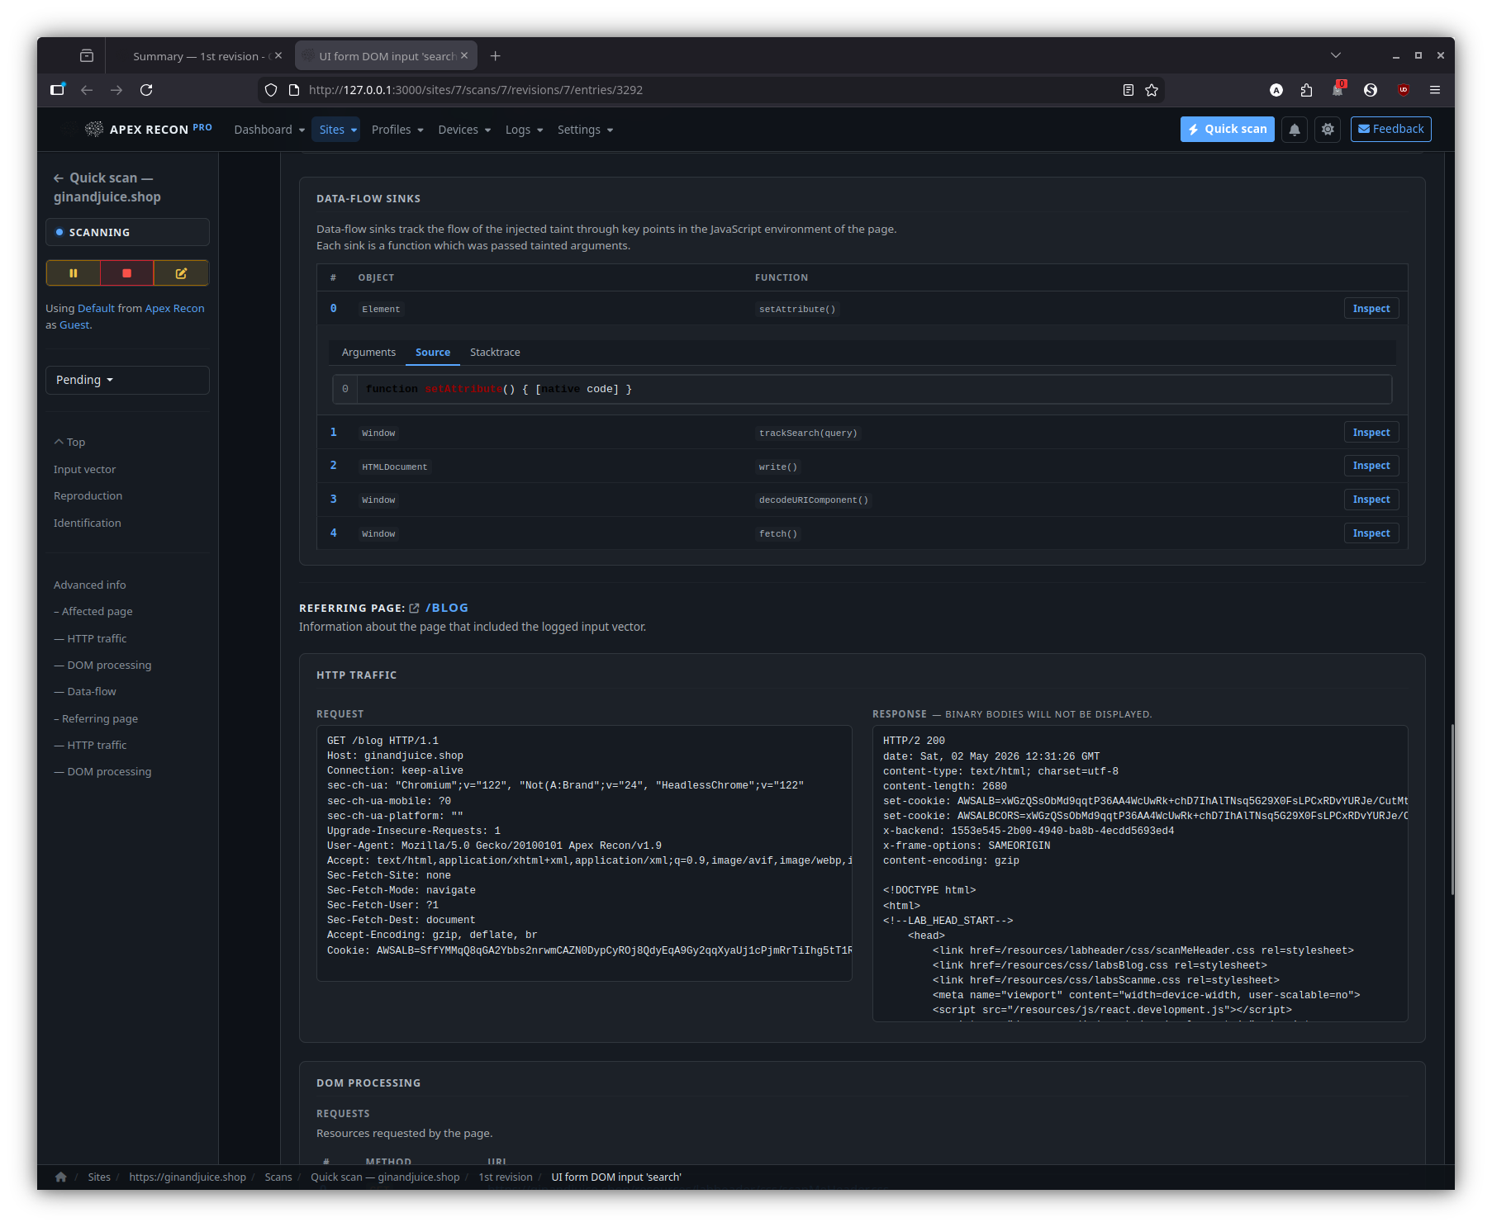Expand the Settings dropdown menu
The height and width of the screenshot is (1227, 1492).
click(585, 130)
